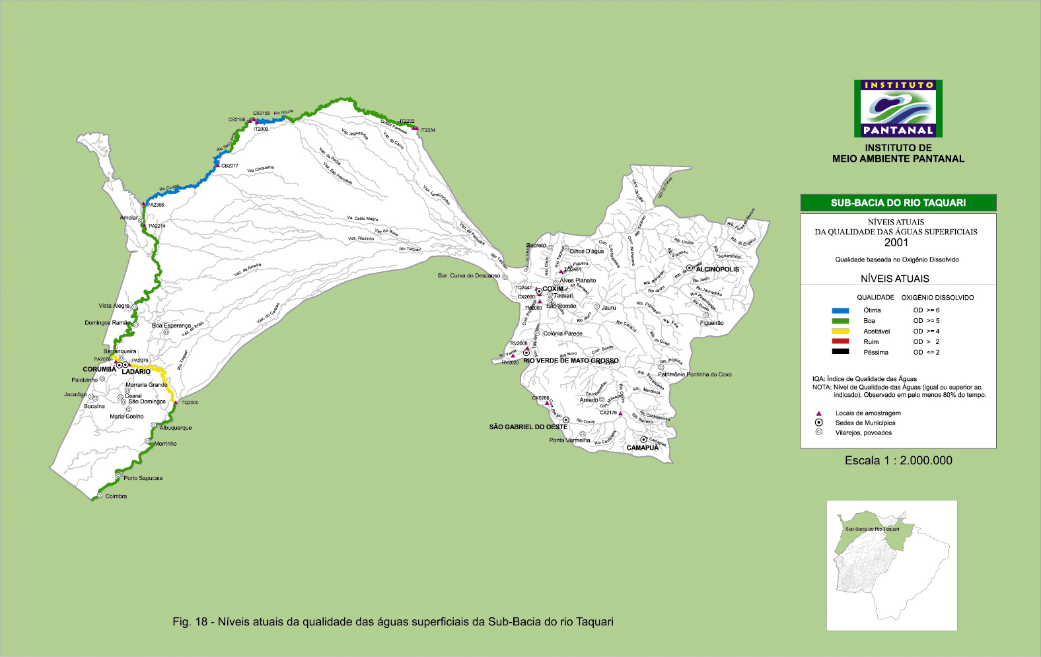The width and height of the screenshot is (1041, 657).
Task: Click the Instituto Pantanal logo
Action: click(x=898, y=109)
